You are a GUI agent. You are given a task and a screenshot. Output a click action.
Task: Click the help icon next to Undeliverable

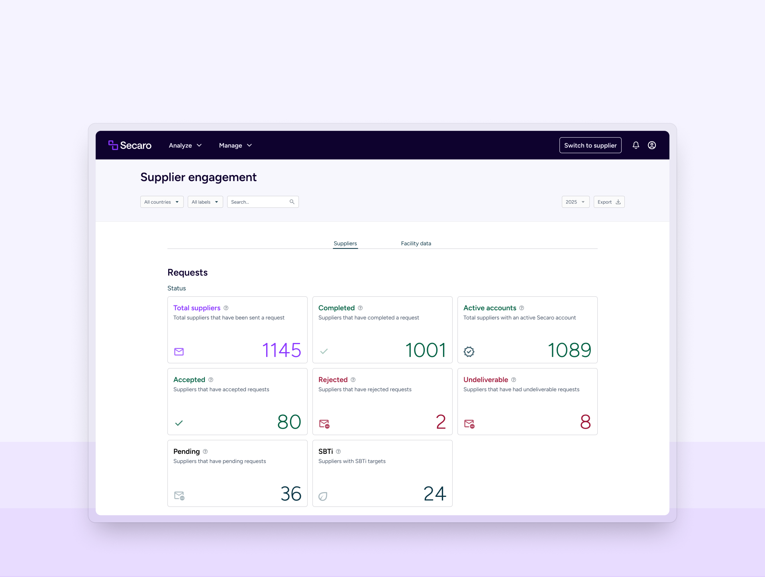(514, 380)
